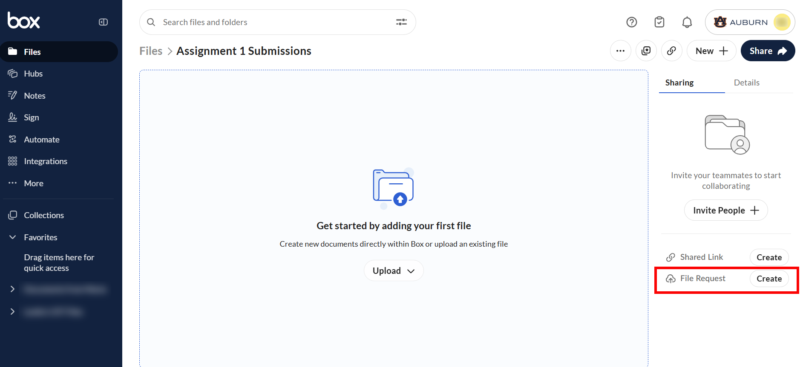Focus the Search files and folders field
The width and height of the screenshot is (803, 367).
pos(277,22)
